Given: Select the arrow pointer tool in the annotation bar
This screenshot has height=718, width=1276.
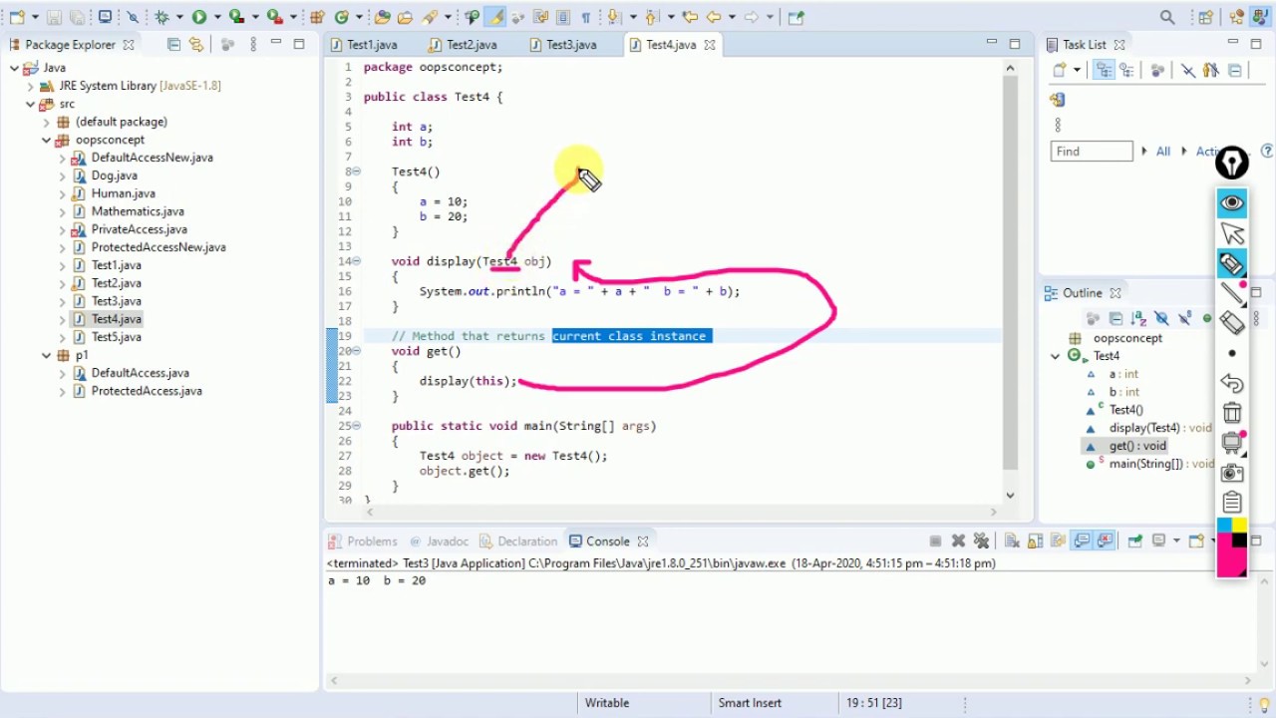Looking at the screenshot, I should tap(1232, 233).
